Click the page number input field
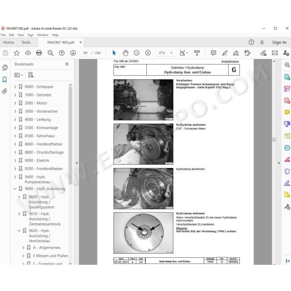 86,53
